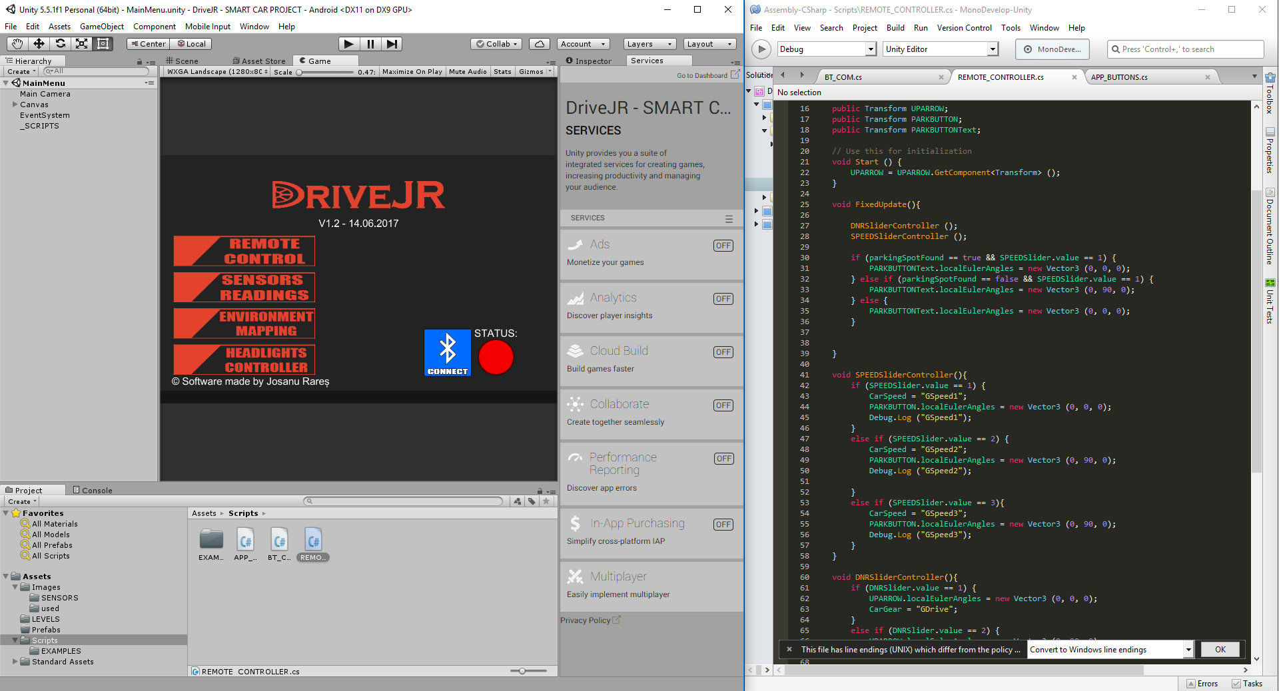Open the Cloud services icon button
Image resolution: width=1279 pixels, height=691 pixels.
540,44
